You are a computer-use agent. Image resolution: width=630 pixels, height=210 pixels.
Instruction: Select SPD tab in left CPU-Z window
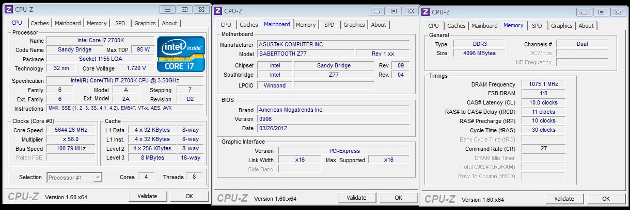pyautogui.click(x=120, y=23)
